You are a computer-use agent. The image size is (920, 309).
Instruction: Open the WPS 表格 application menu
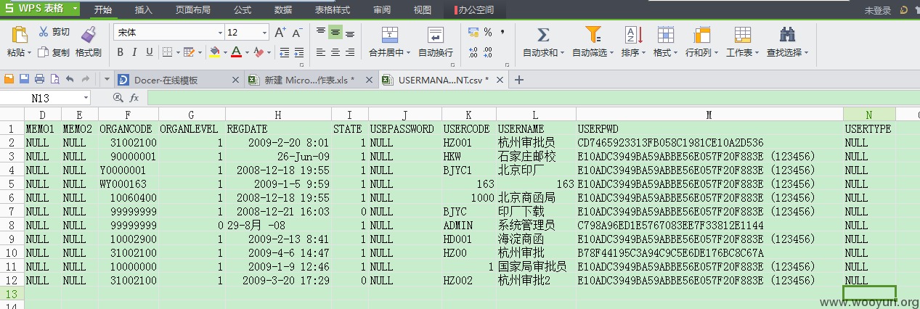click(x=40, y=9)
